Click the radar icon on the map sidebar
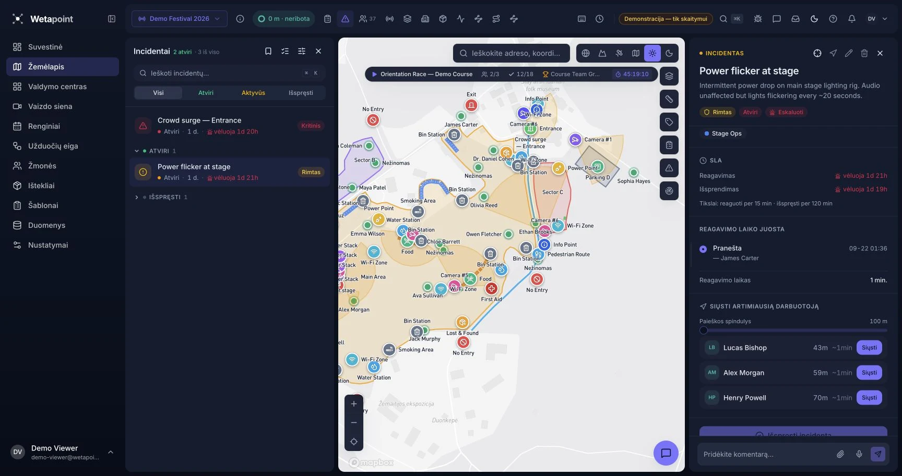This screenshot has height=476, width=902. 669,191
